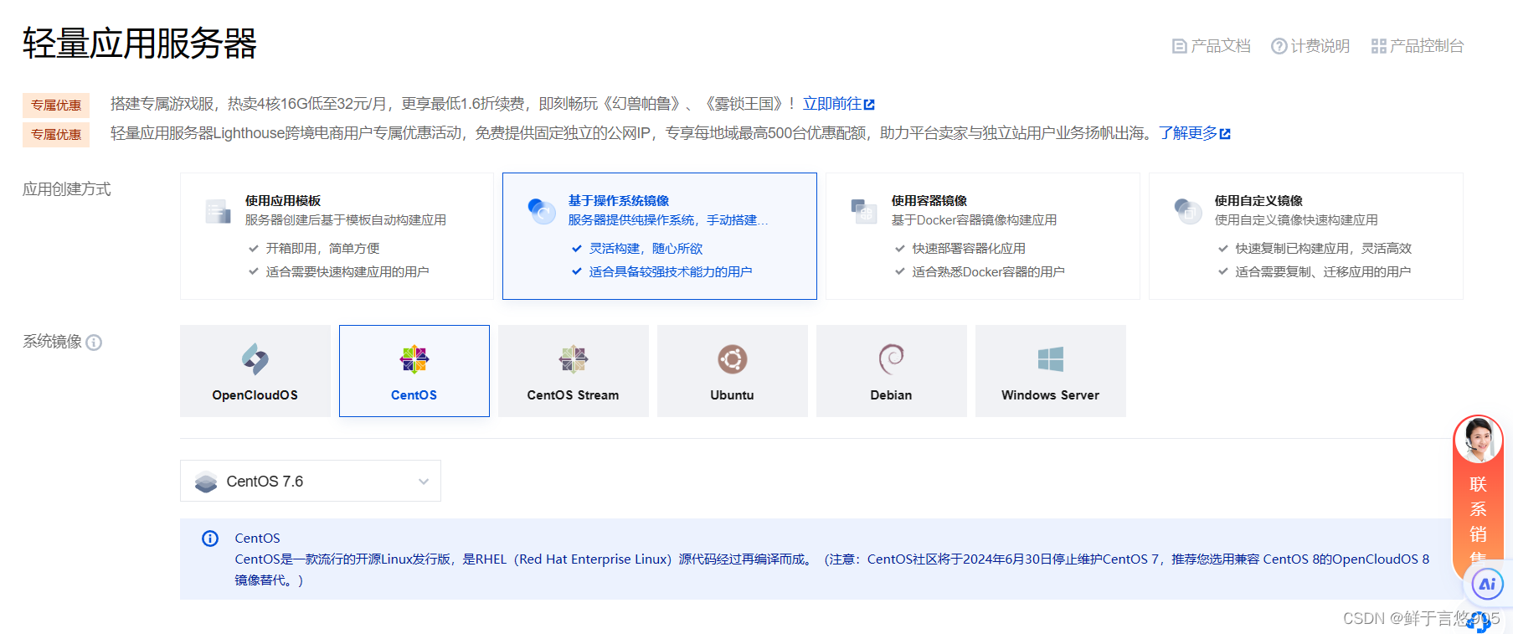Screen dimensions: 1513x634
Task: Click the 轻量应用服务器 page title
Action: coord(140,44)
